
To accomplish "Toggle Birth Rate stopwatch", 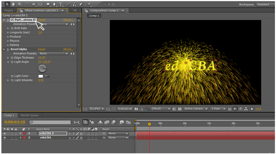I will [x=12, y=28].
